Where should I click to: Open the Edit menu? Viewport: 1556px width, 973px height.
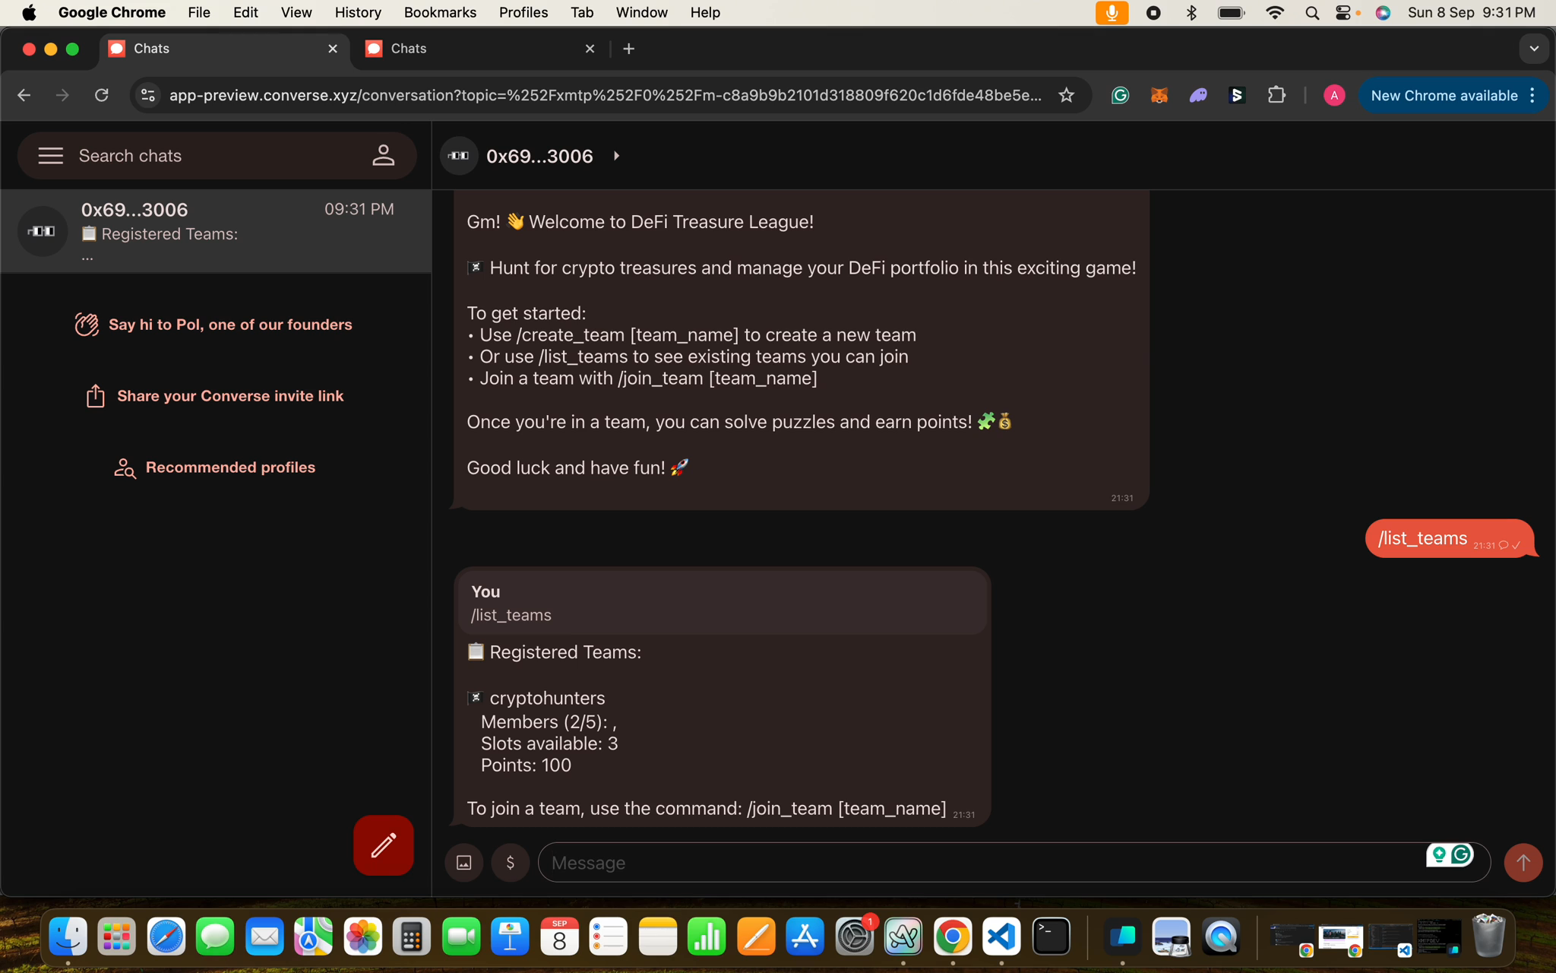(245, 13)
